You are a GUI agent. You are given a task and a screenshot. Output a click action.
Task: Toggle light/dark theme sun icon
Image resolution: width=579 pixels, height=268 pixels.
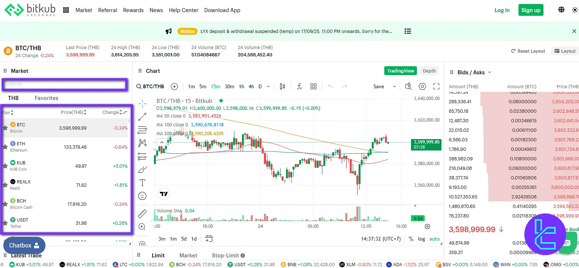(x=575, y=10)
